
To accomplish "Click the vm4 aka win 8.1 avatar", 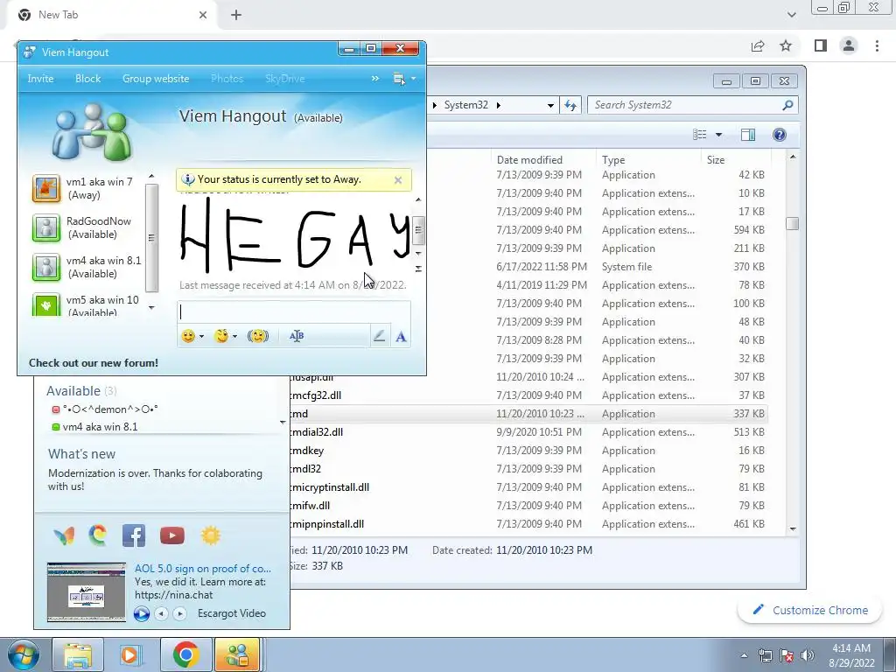I will pos(46,268).
